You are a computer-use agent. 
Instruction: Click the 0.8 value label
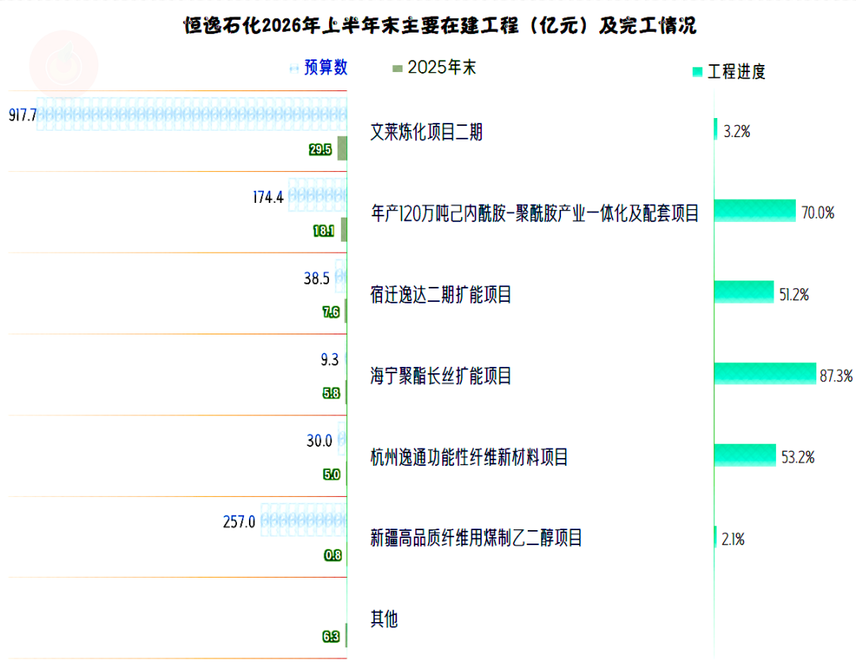click(333, 555)
